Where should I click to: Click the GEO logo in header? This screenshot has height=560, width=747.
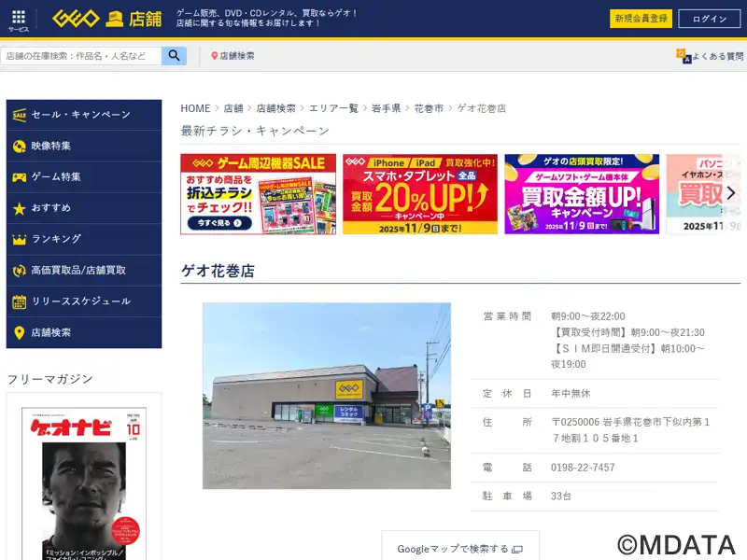76,19
